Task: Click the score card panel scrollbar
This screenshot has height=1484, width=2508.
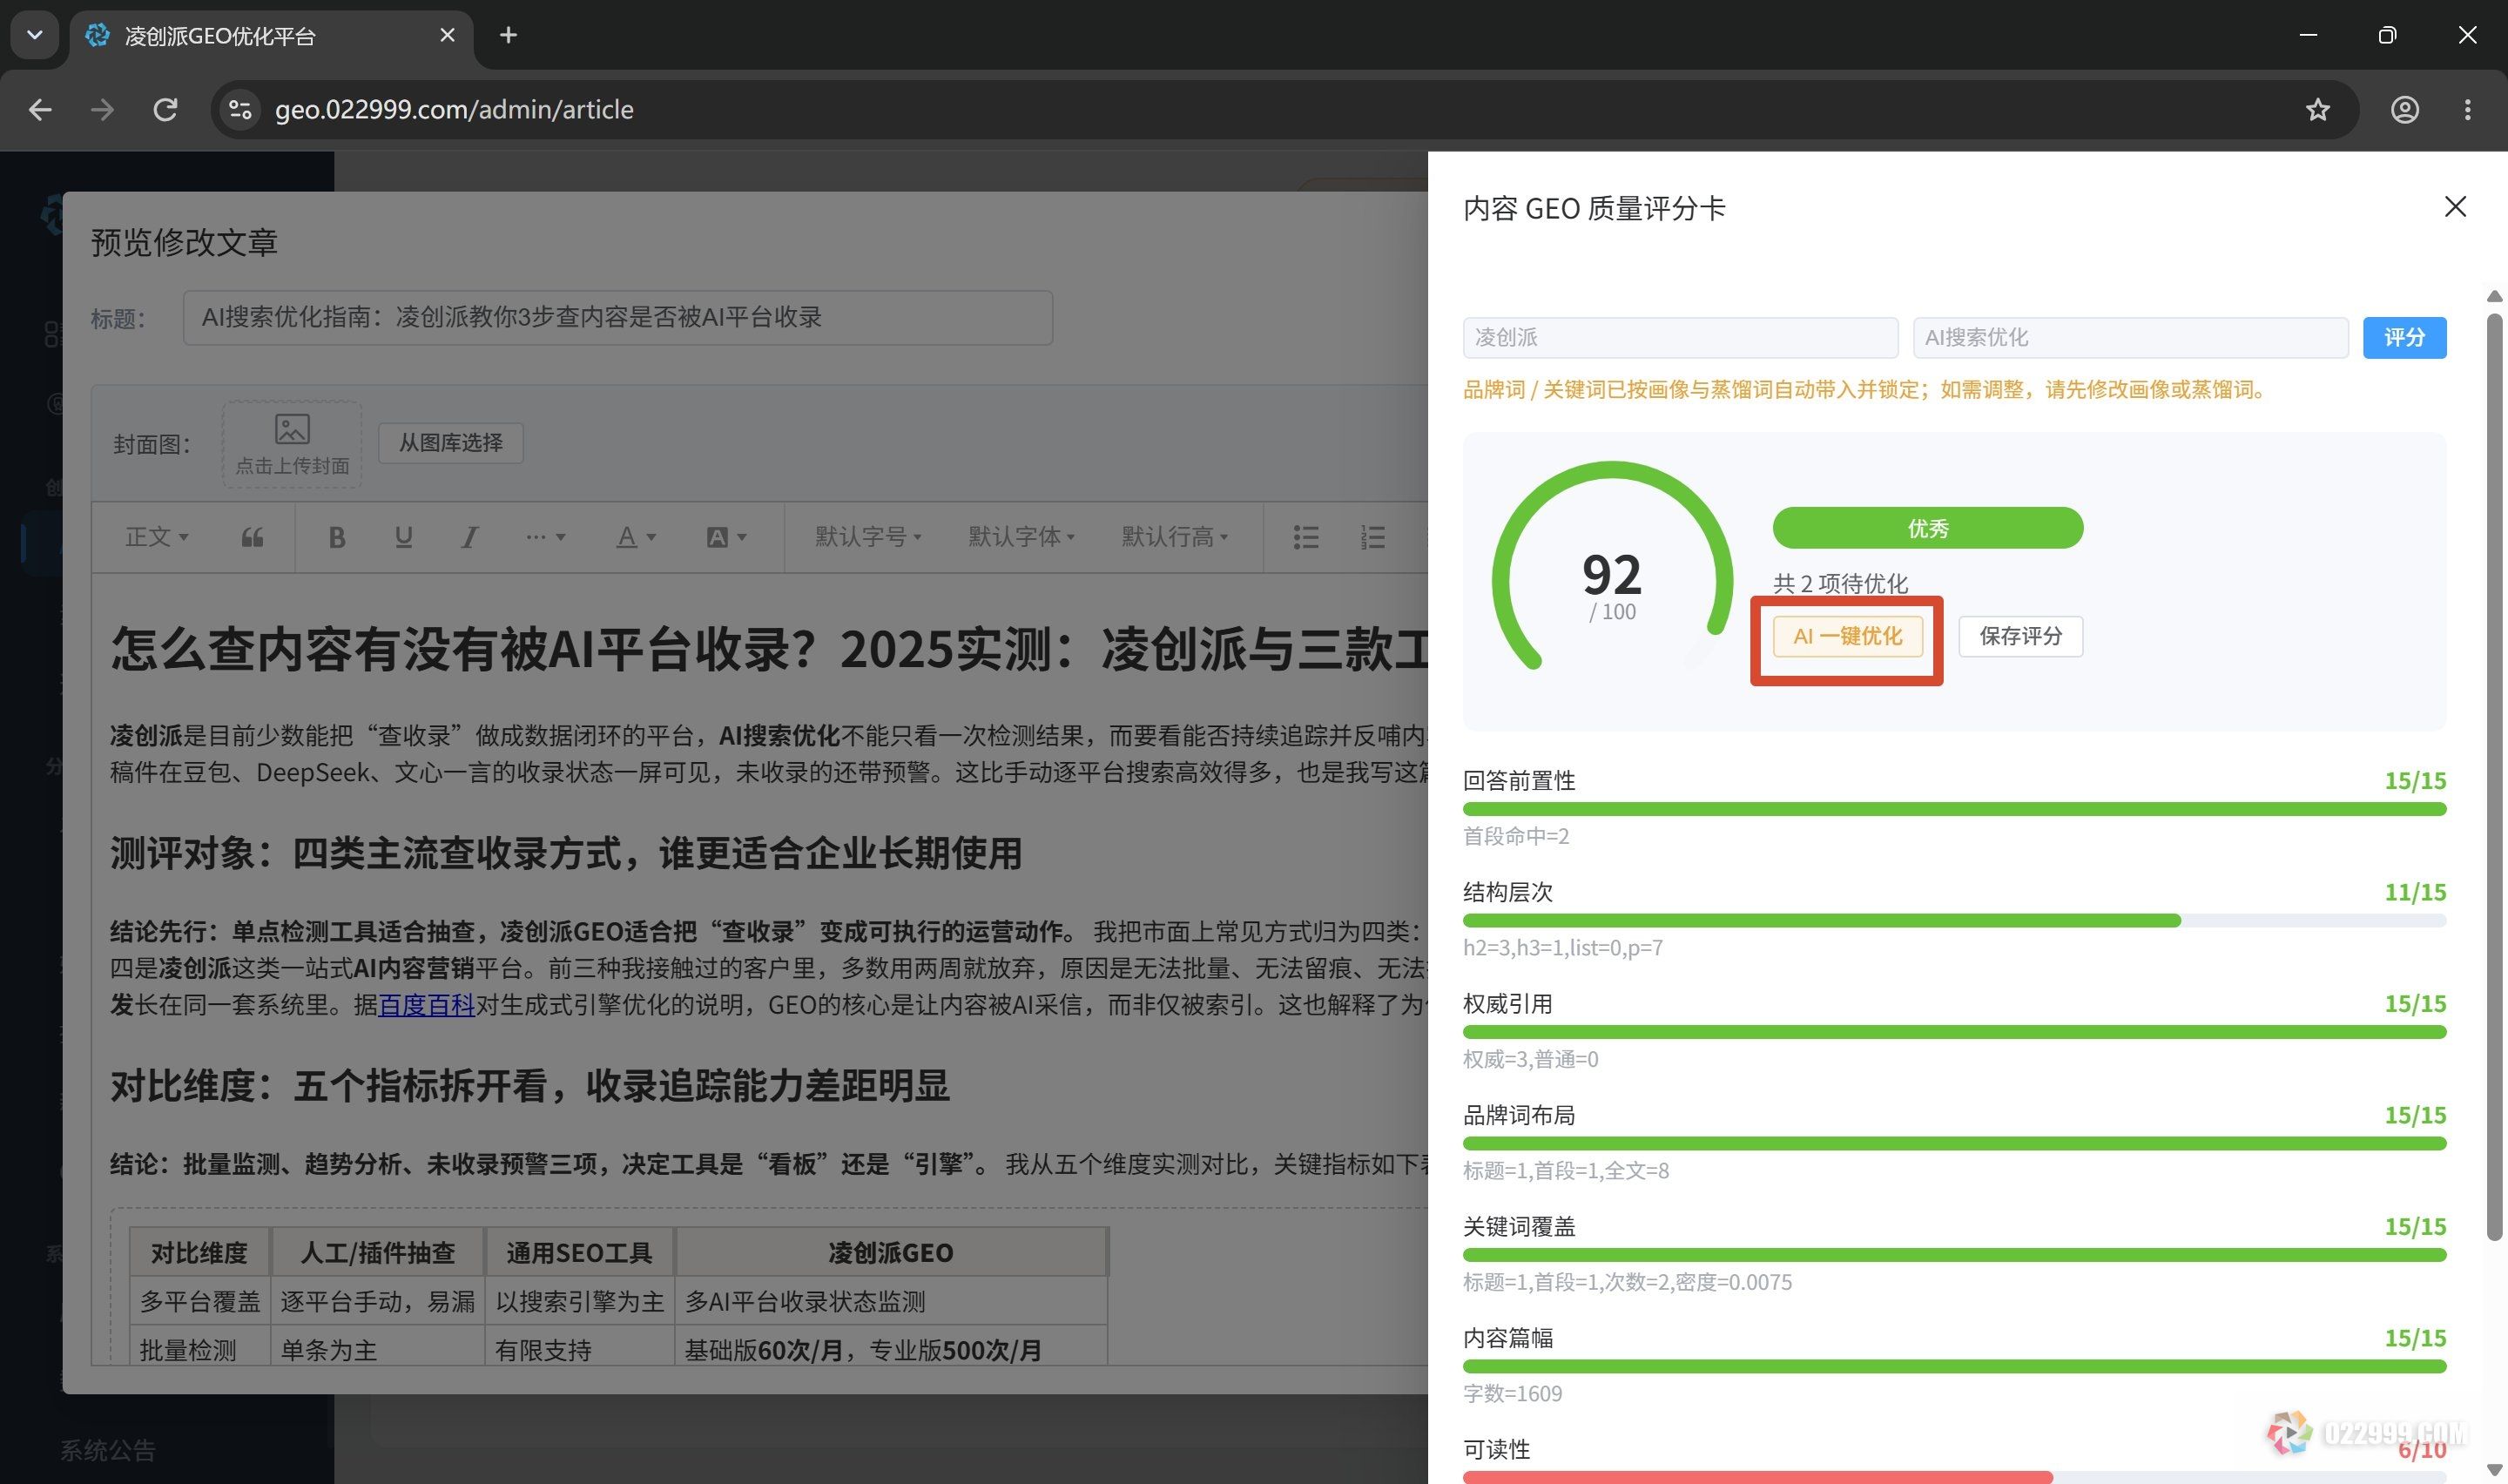Action: (2495, 775)
